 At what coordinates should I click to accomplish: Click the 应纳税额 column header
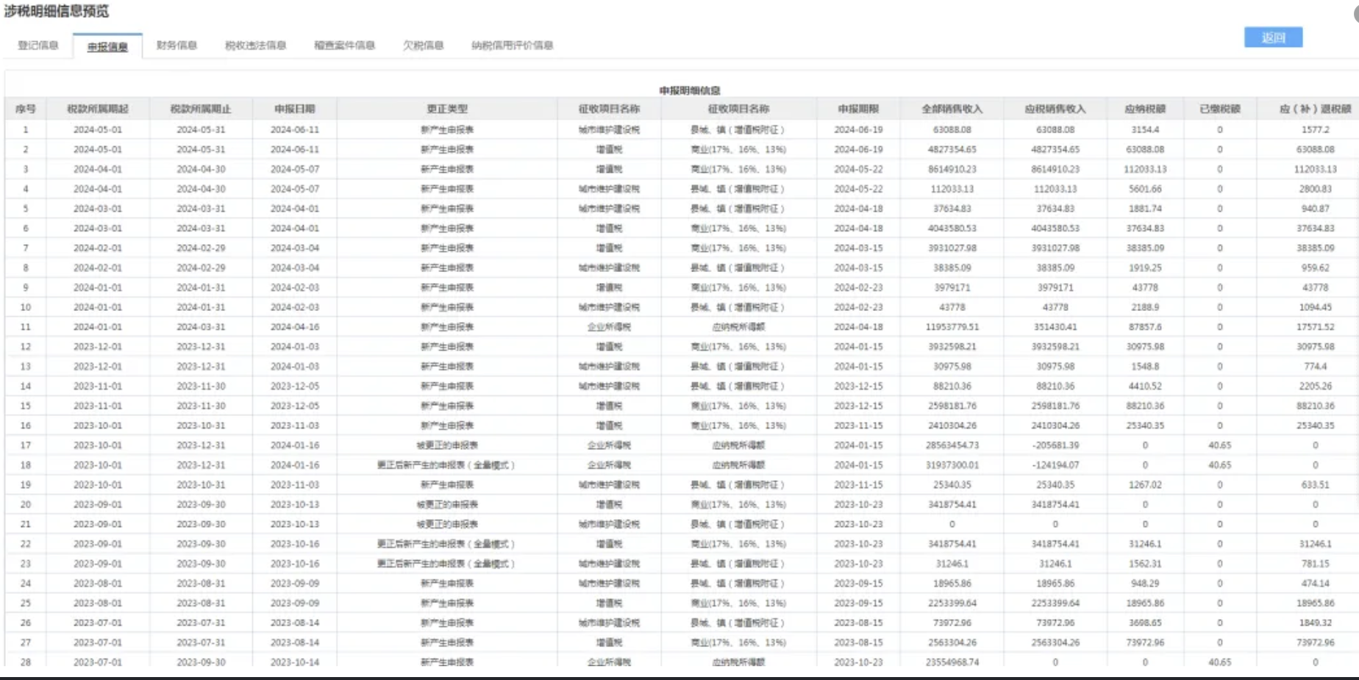1145,109
